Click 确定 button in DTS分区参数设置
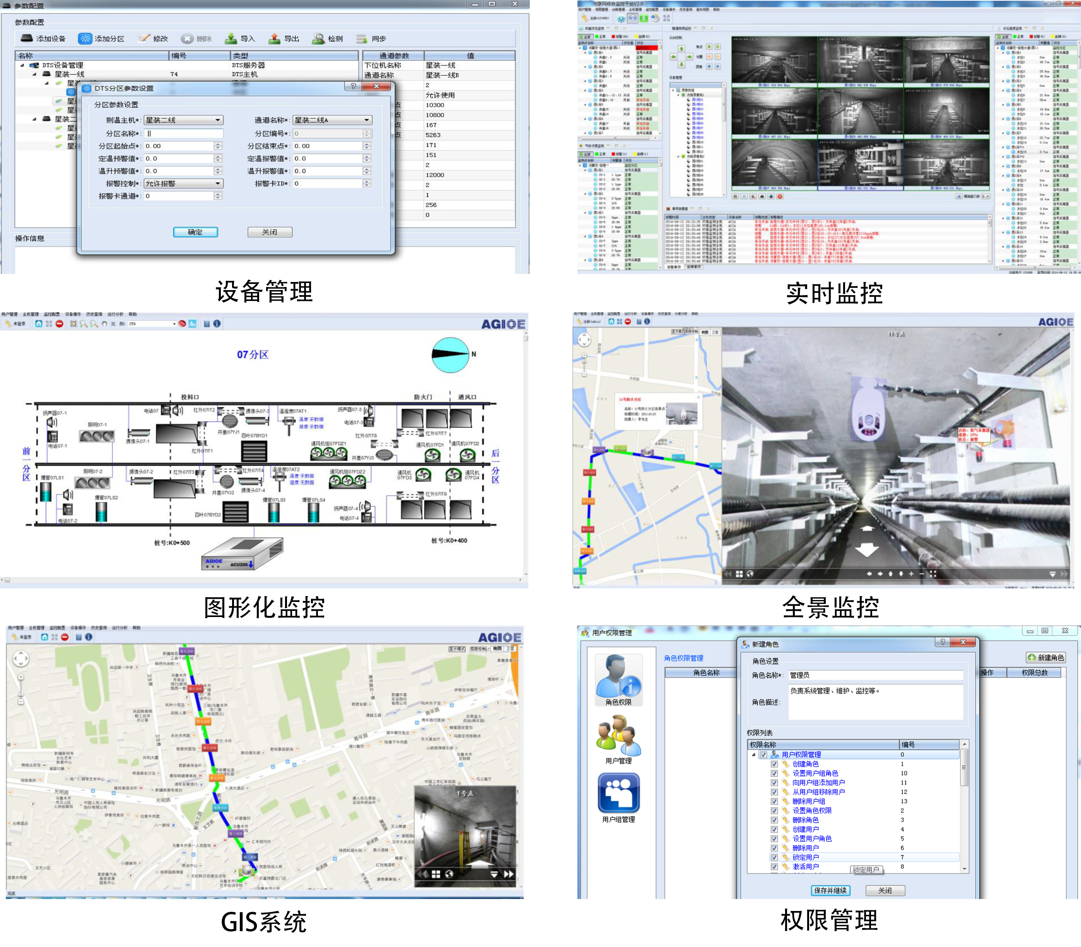Image resolution: width=1081 pixels, height=947 pixels. click(195, 232)
